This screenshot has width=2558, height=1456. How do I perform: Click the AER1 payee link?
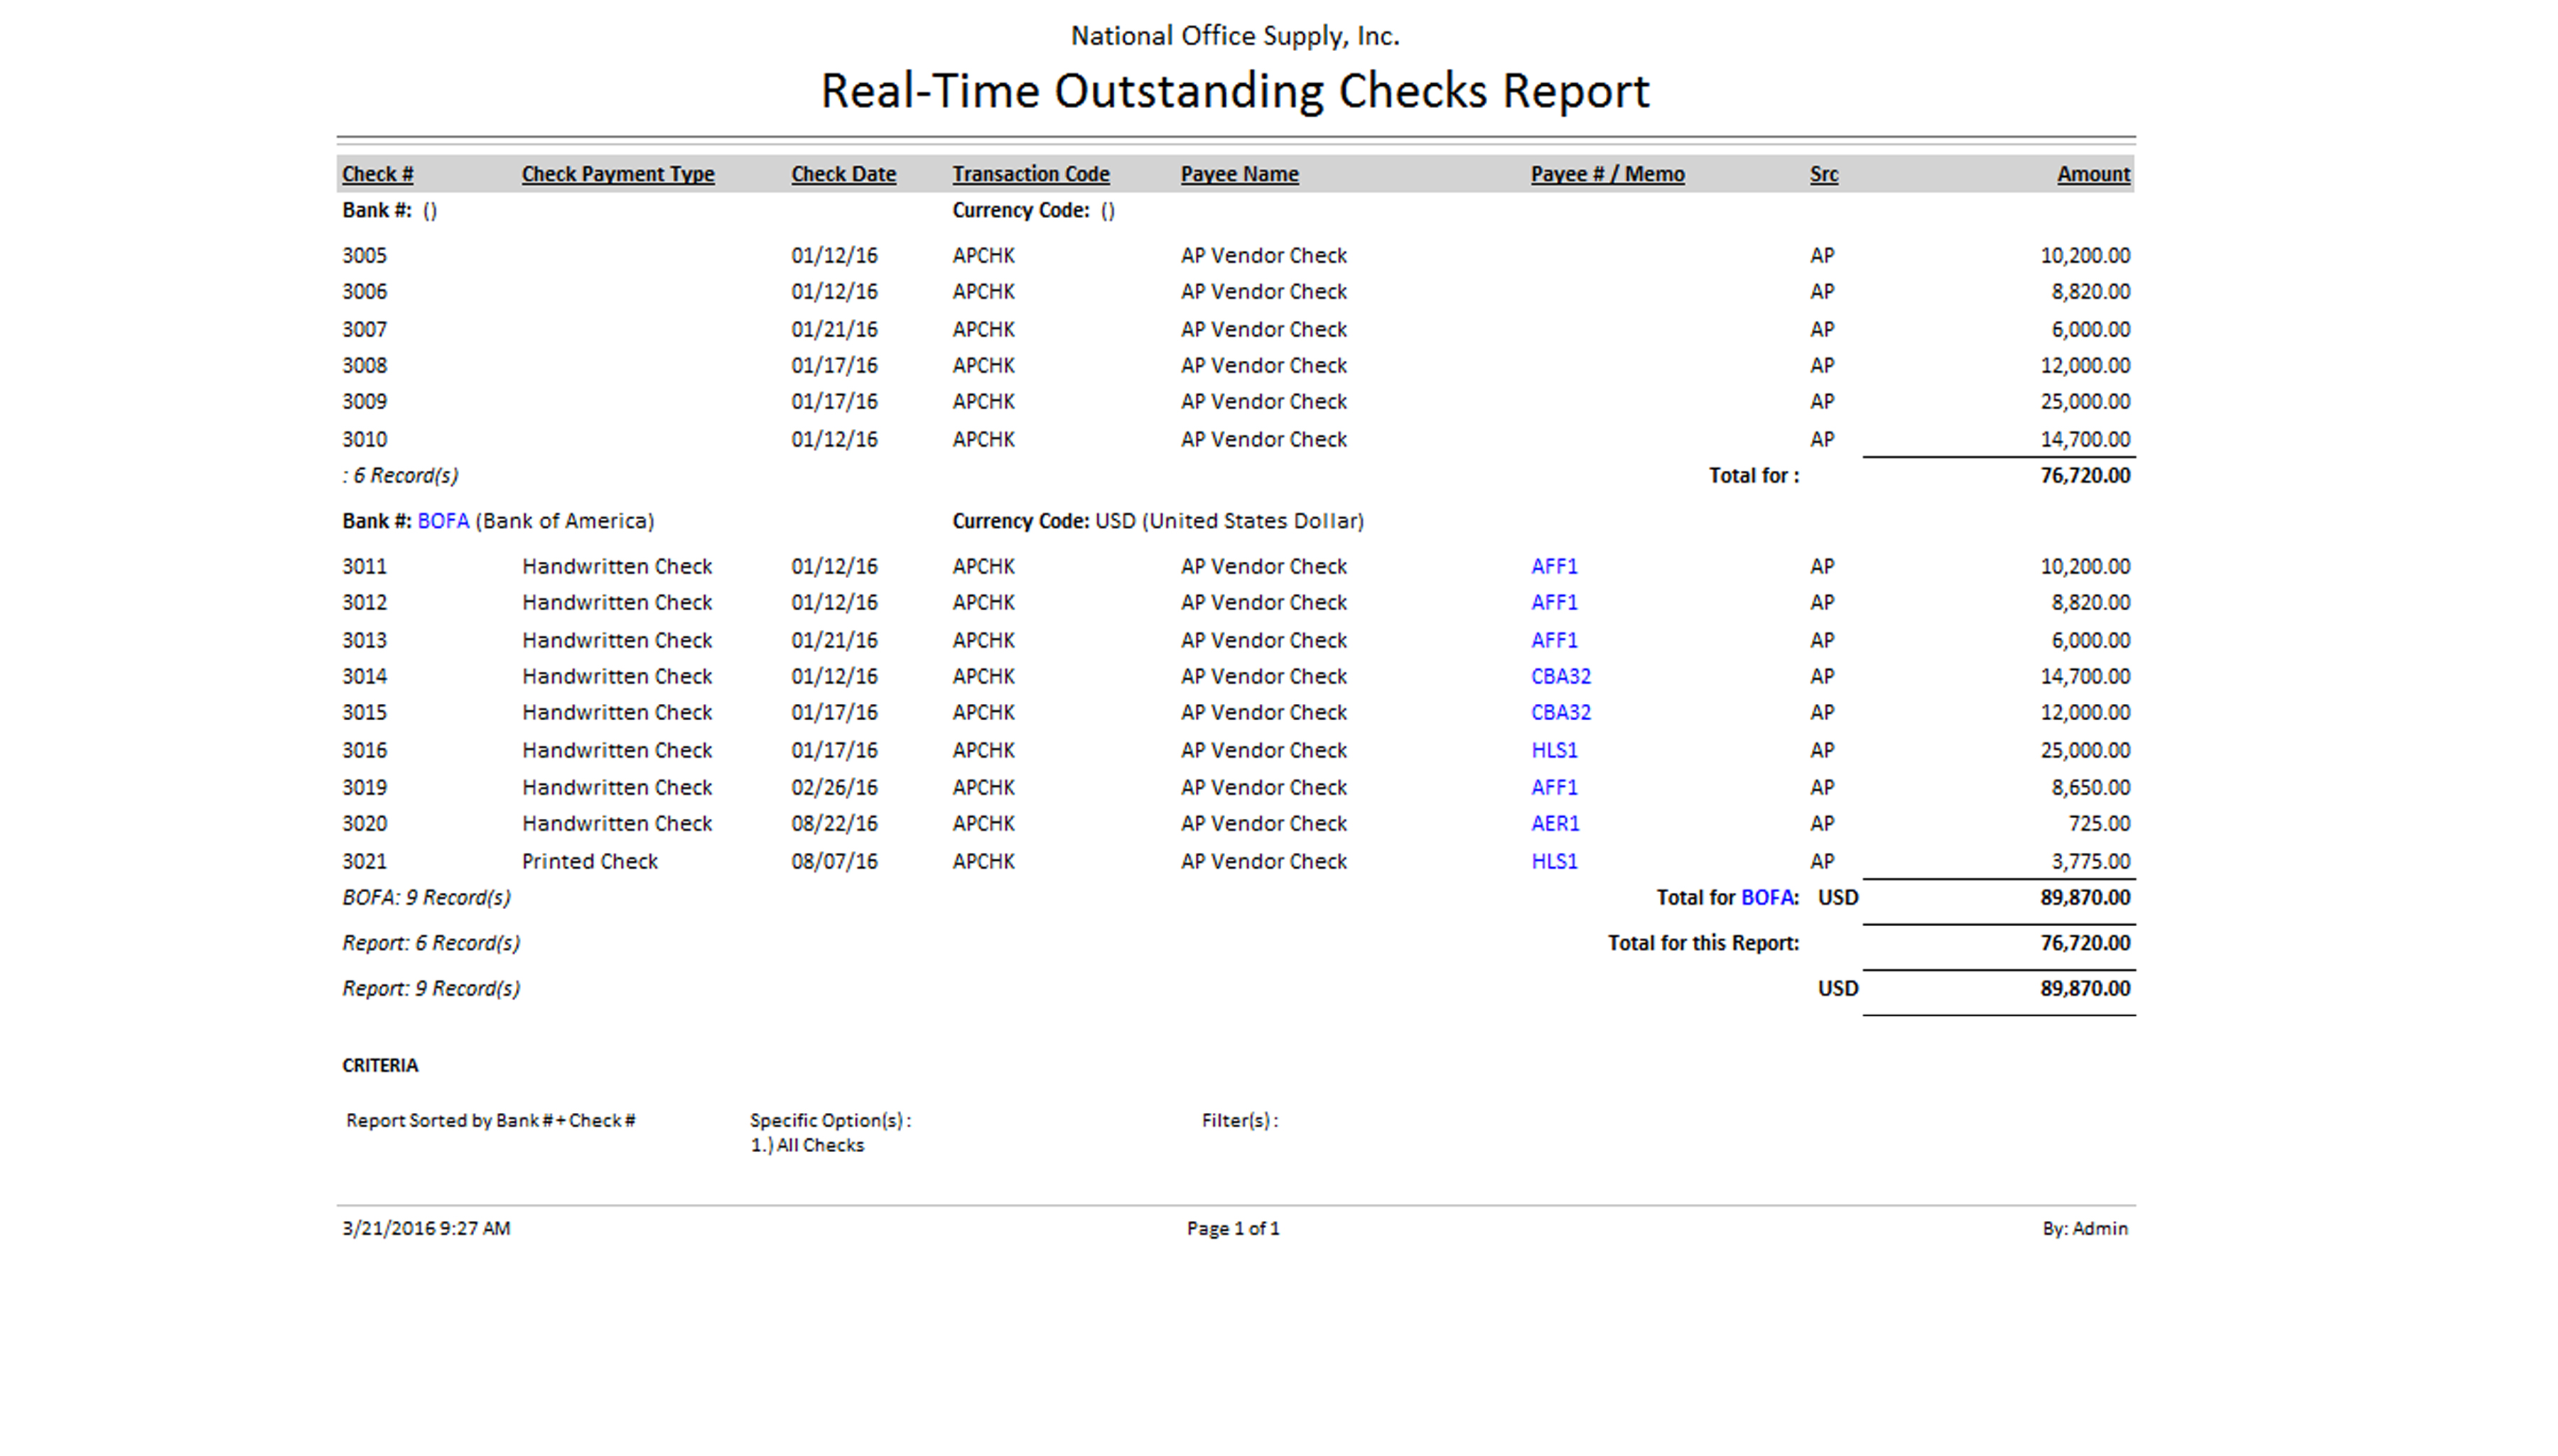coord(1553,823)
